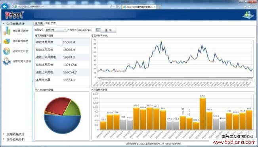258x147 pixels.
Task: Click the tallest 1,416 bar in chart
Action: (203, 114)
